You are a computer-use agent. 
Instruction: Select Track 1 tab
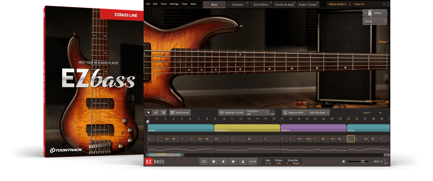(x=367, y=112)
